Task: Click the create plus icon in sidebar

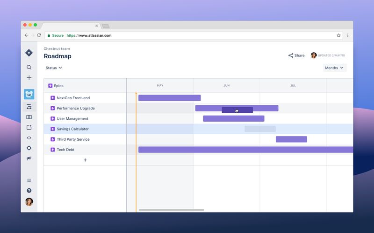Action: click(x=29, y=78)
